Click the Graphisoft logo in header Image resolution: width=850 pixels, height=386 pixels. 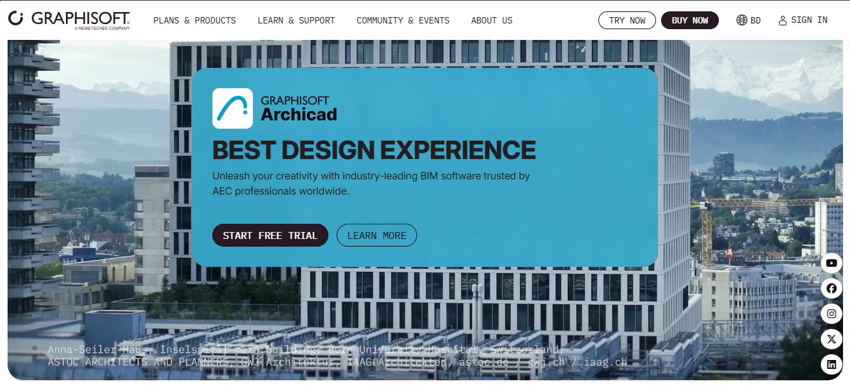pos(69,20)
